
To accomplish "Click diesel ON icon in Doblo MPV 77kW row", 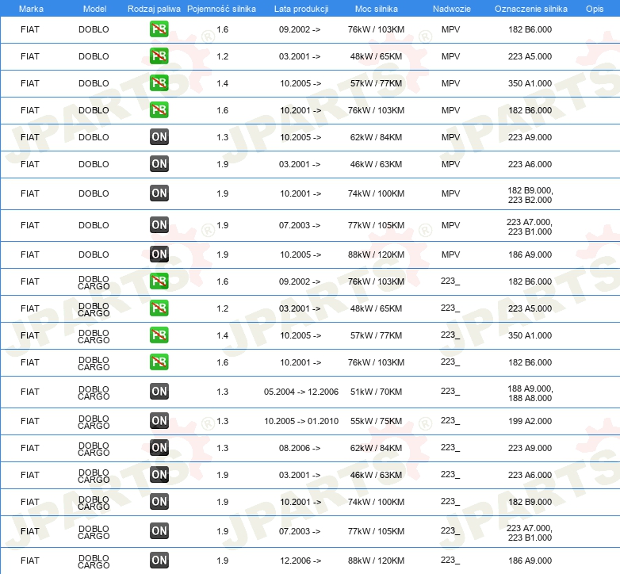I will tap(159, 225).
